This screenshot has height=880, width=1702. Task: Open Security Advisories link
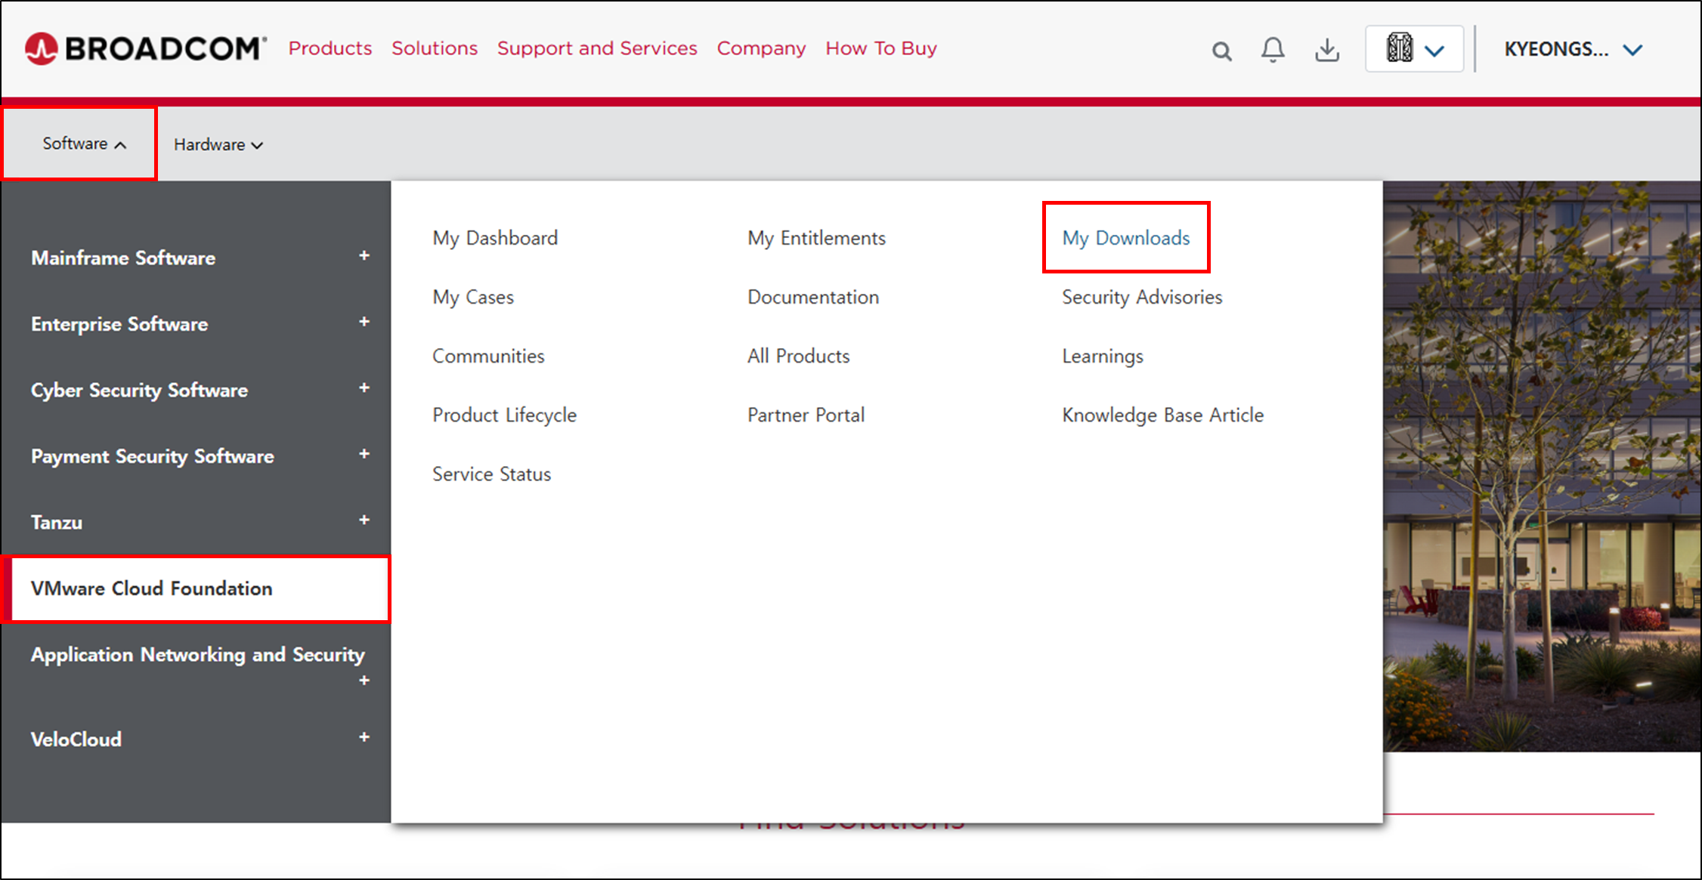click(1141, 297)
